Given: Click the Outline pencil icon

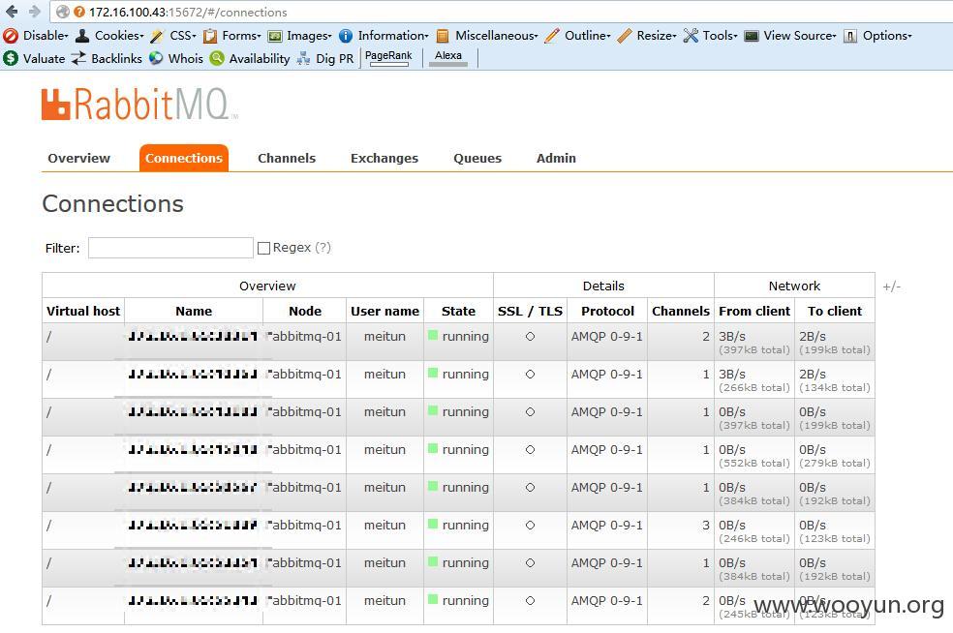Looking at the screenshot, I should [552, 36].
